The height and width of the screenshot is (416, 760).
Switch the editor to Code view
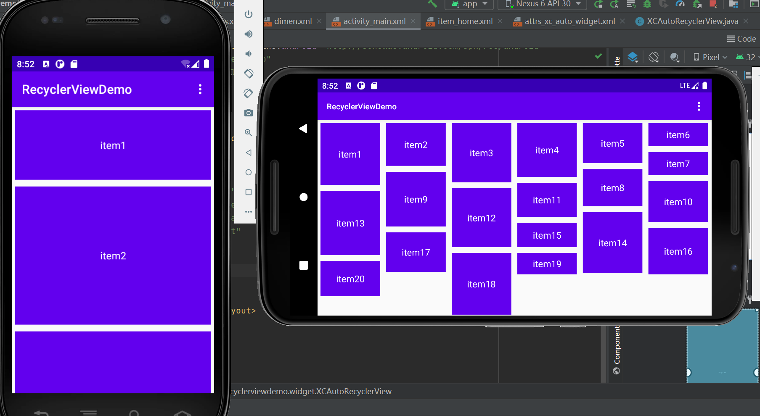pyautogui.click(x=741, y=39)
